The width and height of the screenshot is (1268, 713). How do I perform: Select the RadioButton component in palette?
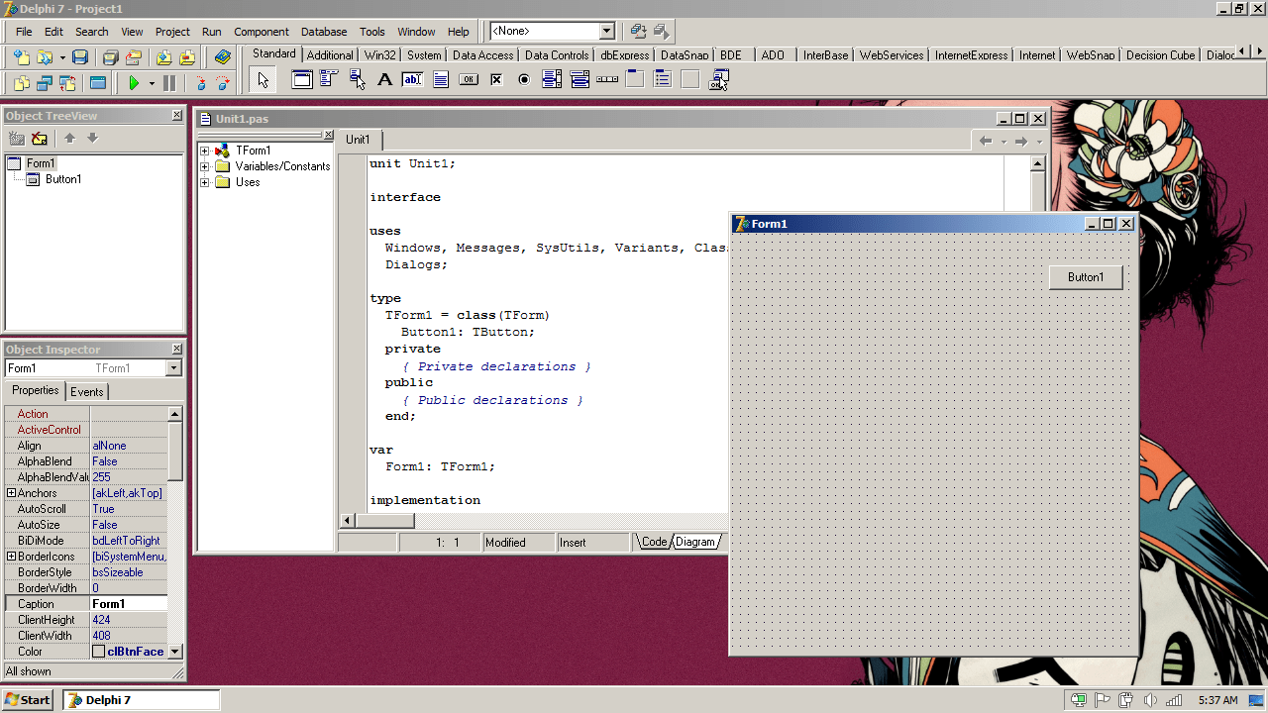[524, 79]
